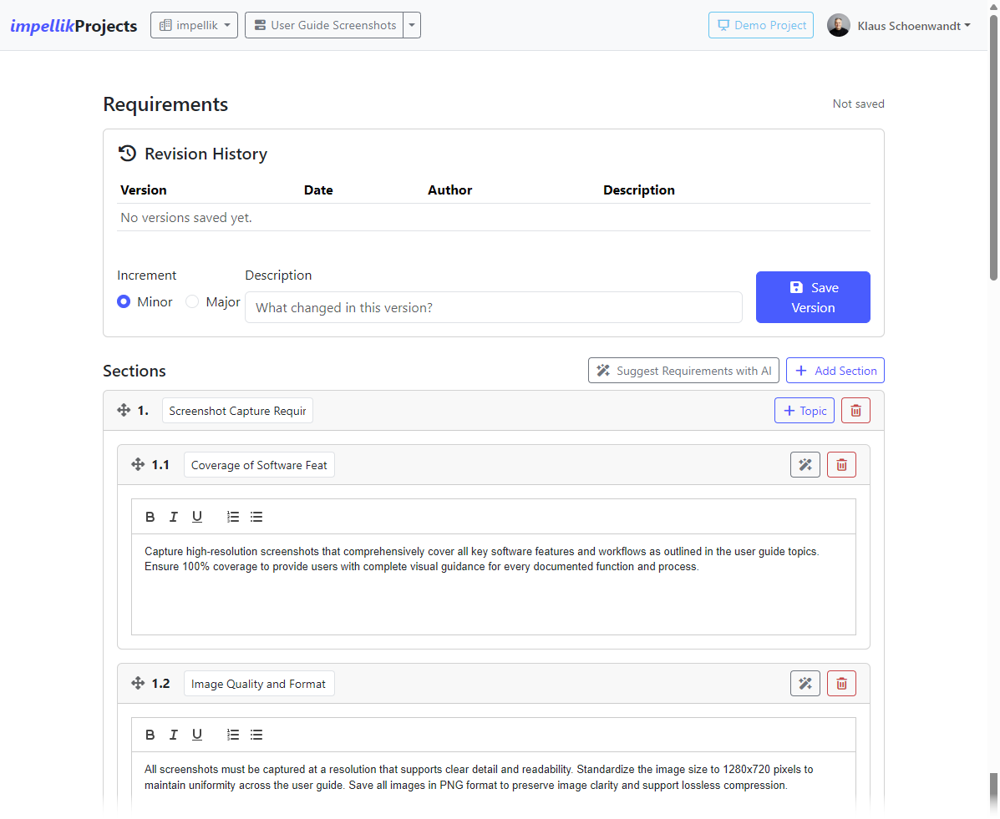The width and height of the screenshot is (1000, 819).
Task: Click the impellikProjects logo
Action: 74,26
